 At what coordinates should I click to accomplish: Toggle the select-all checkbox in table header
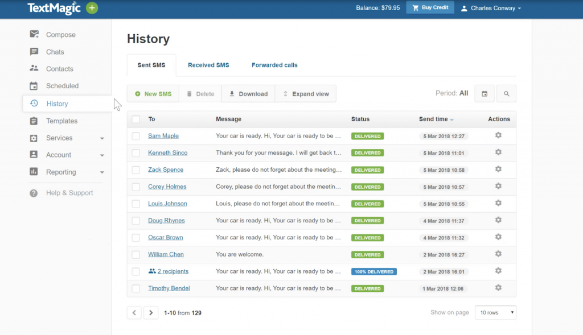tap(136, 119)
